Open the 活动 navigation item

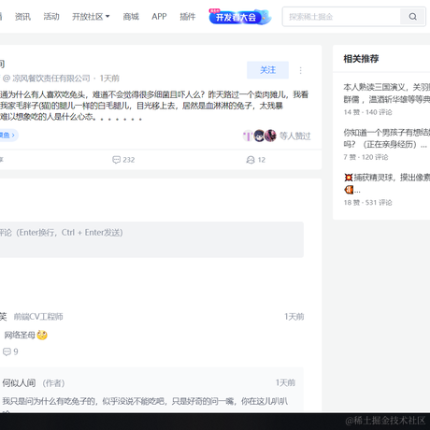pyautogui.click(x=51, y=17)
